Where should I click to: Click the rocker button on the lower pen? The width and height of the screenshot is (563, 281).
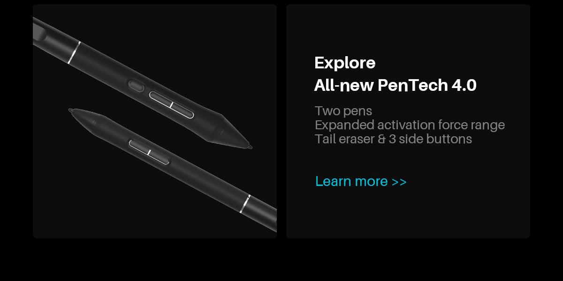[149, 152]
